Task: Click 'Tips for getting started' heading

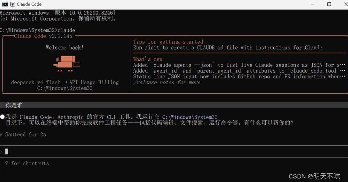Action: coord(168,42)
